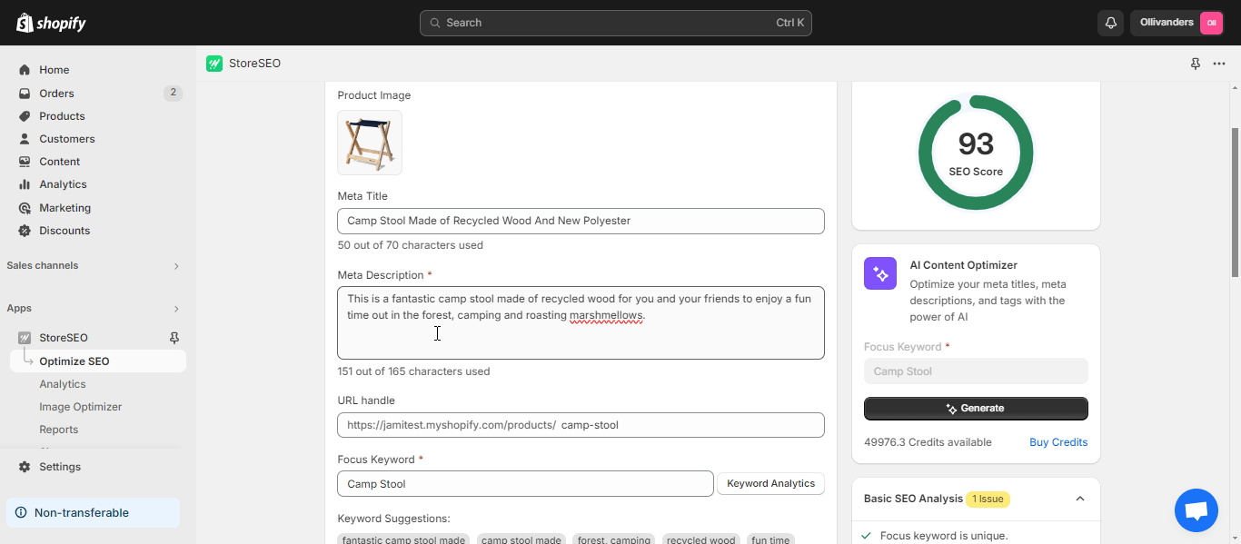
Task: Select 'forest, camping' keyword suggestion
Action: click(x=614, y=539)
